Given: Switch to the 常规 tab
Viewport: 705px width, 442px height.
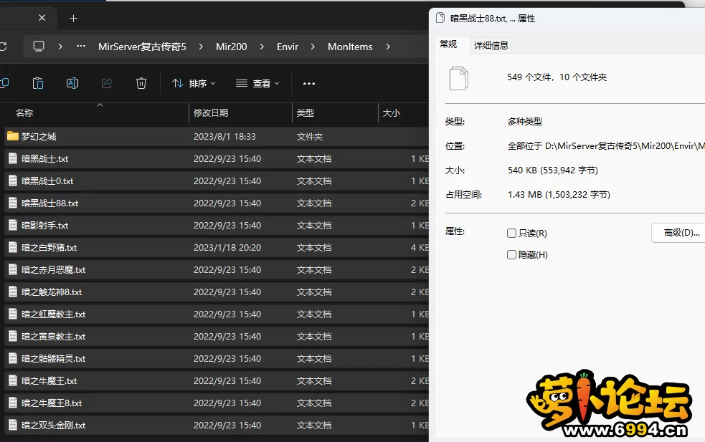Looking at the screenshot, I should 448,44.
